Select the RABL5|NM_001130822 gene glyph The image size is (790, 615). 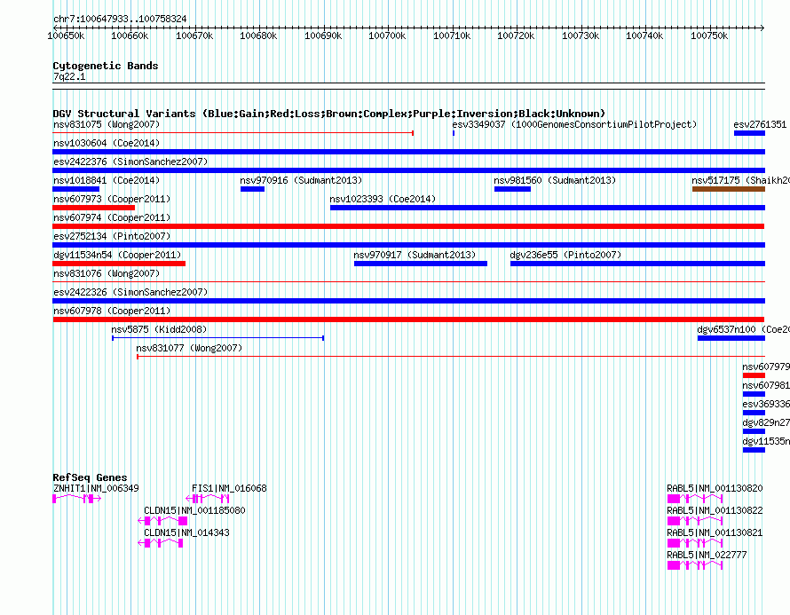pos(695,521)
